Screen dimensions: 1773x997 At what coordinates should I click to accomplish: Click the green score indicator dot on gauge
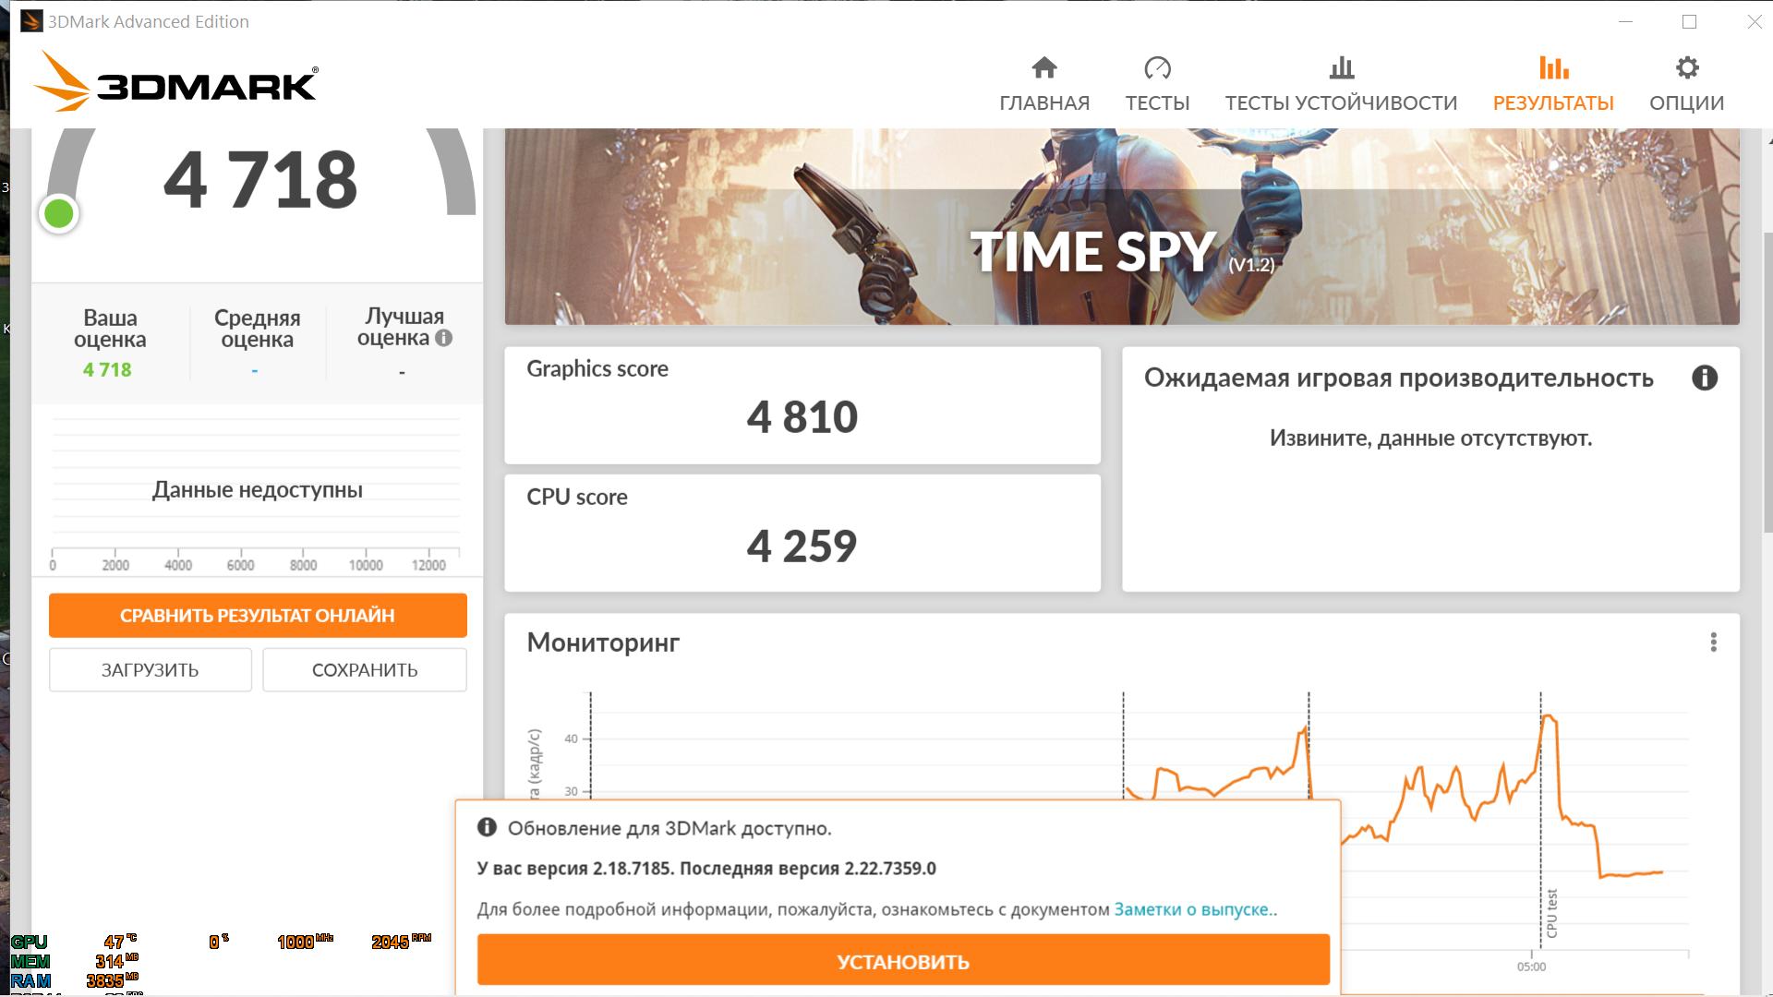pyautogui.click(x=59, y=214)
